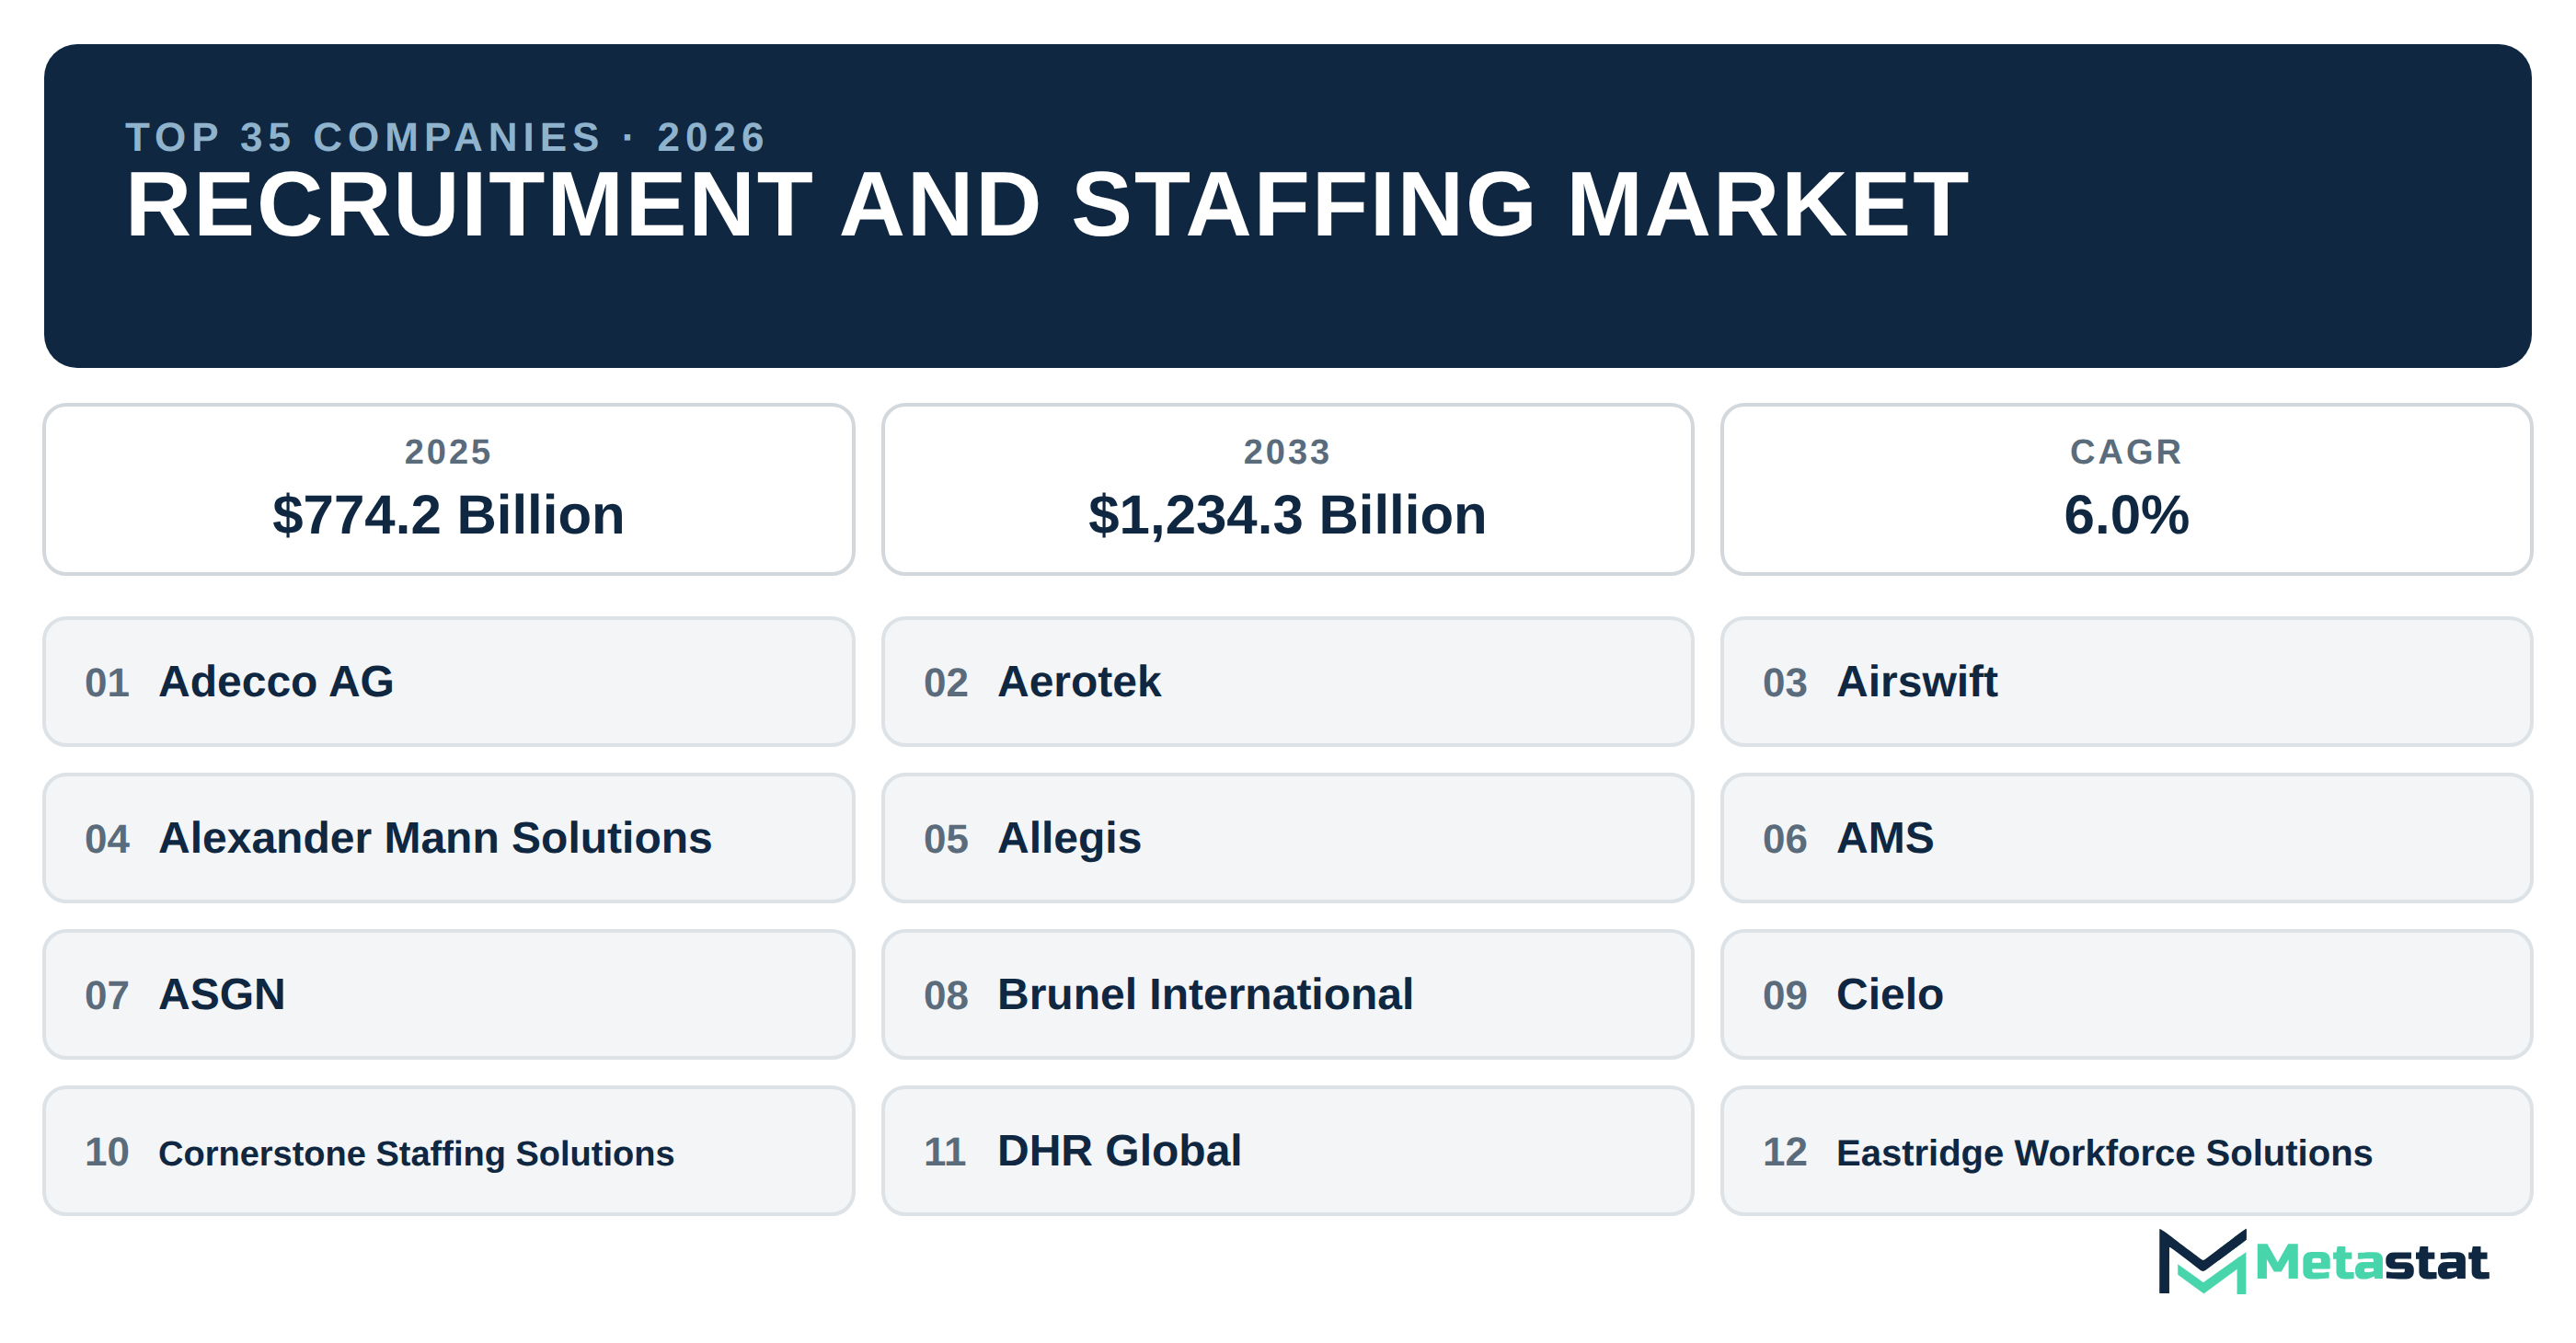Open the Cornerstone Staffing Solutions card
The height and width of the screenshot is (1343, 2576).
point(449,1151)
